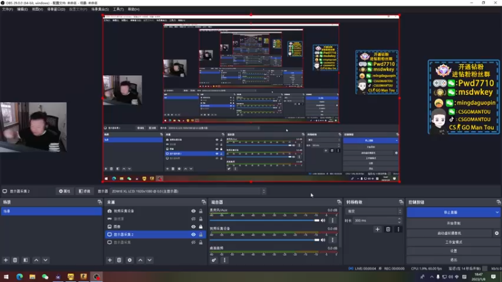Screen dimensions: 502x282
Task: Click the 滤镜 filters button in the source toolbar
Action: (85, 191)
